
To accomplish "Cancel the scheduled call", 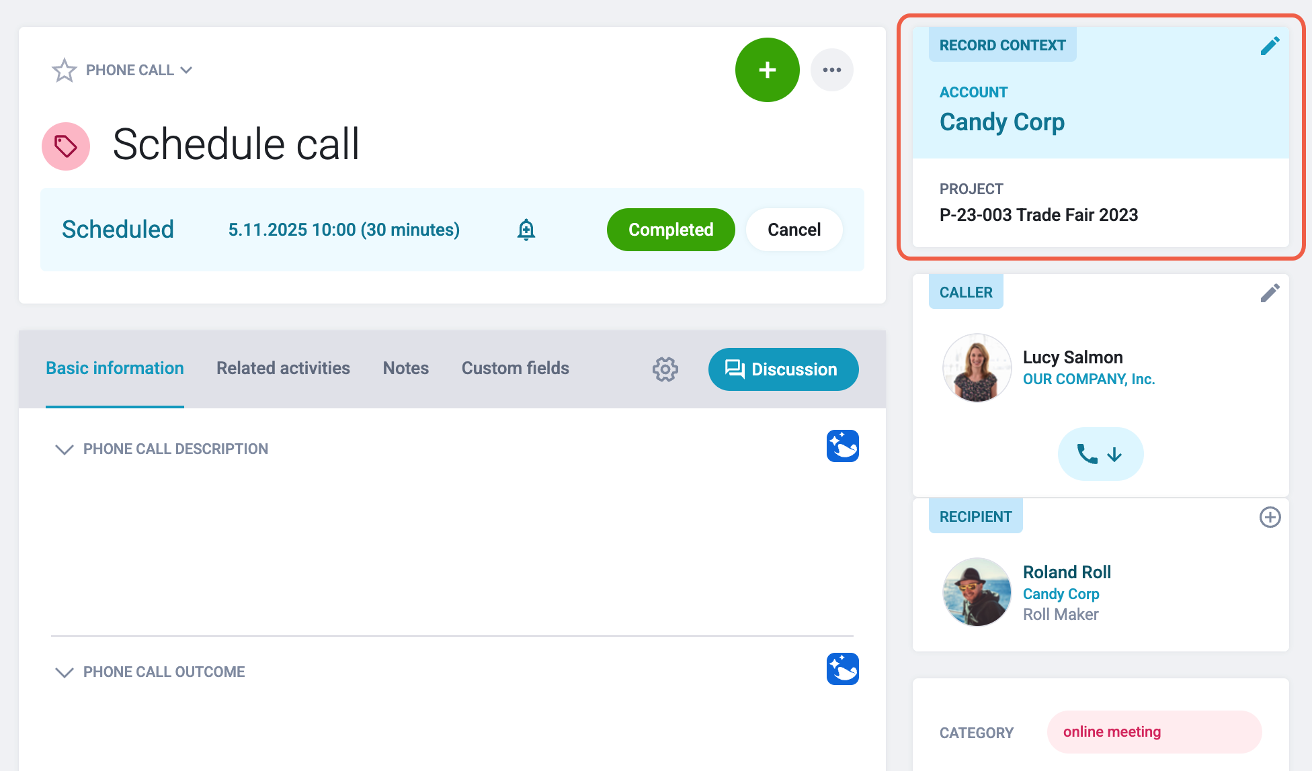I will [x=794, y=230].
